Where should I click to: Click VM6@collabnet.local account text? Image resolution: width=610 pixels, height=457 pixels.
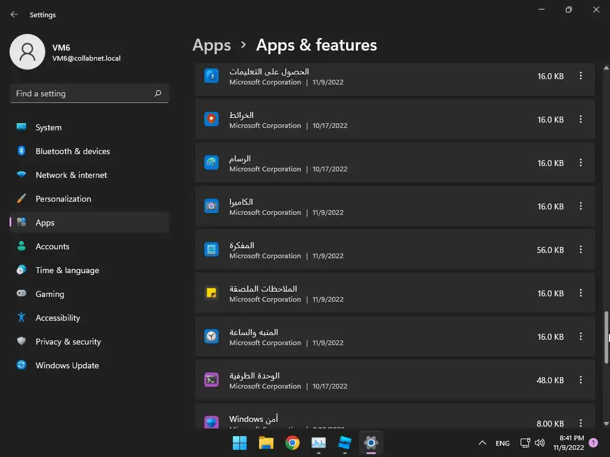coord(86,58)
